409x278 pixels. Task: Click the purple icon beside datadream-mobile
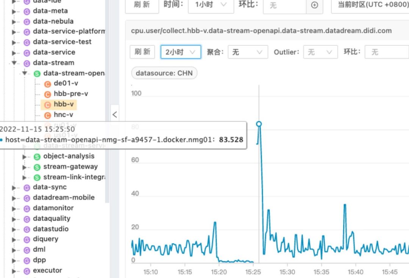[27, 198]
